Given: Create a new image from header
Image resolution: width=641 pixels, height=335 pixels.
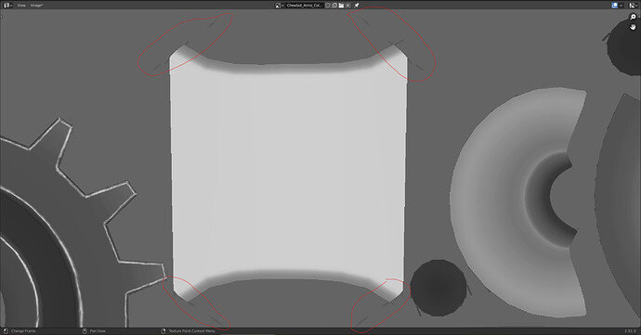Looking at the screenshot, I should pos(334,6).
